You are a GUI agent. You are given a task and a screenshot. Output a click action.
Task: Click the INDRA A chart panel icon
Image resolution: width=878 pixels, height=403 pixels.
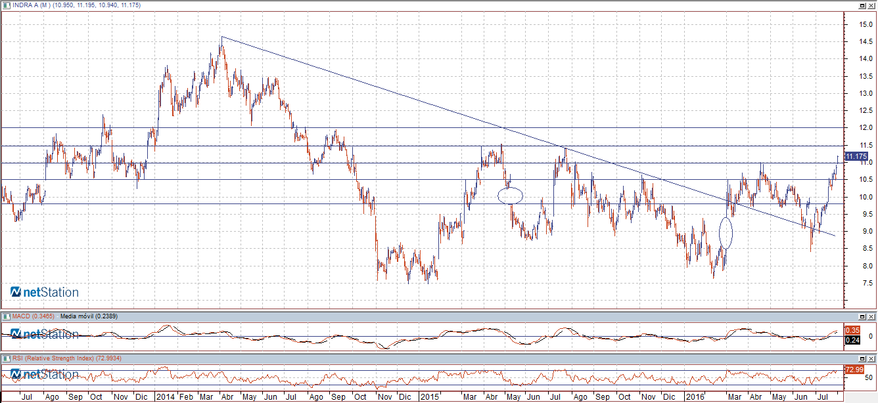click(x=6, y=5)
